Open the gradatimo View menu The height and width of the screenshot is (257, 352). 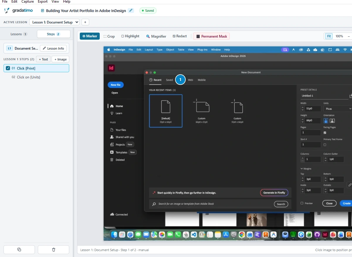click(x=55, y=1)
